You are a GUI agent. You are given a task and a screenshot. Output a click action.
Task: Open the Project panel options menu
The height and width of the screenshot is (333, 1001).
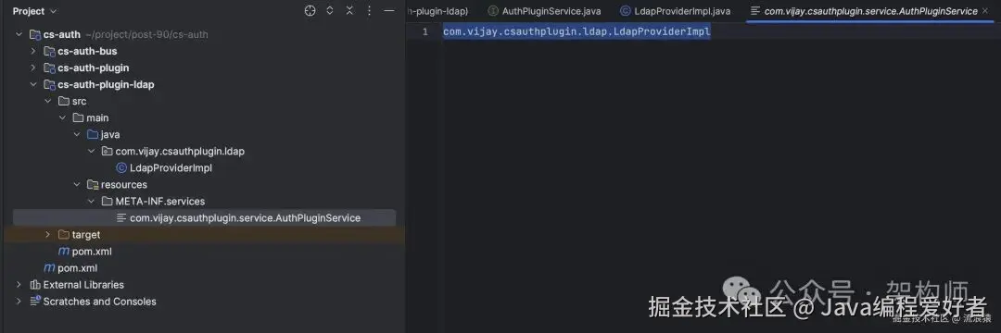(369, 11)
